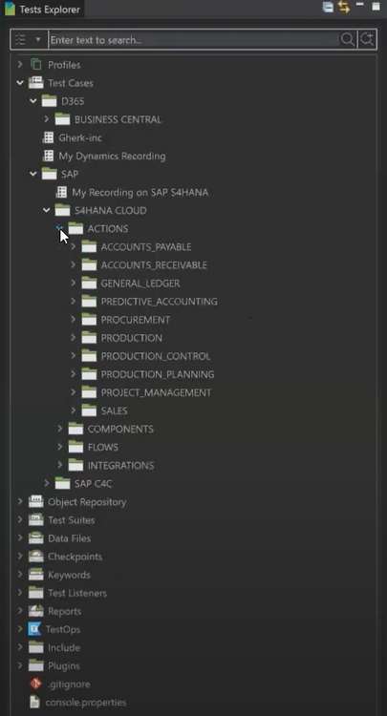
Task: Collapse the D365 folder
Action: click(33, 101)
